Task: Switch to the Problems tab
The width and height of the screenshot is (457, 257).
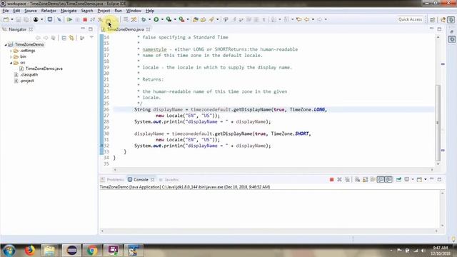Action: (112, 179)
